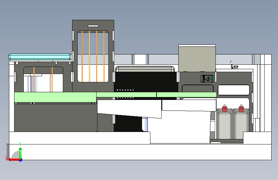Select the long white base slab at bottom
This screenshot has width=278, height=180.
pyautogui.click(x=140, y=152)
